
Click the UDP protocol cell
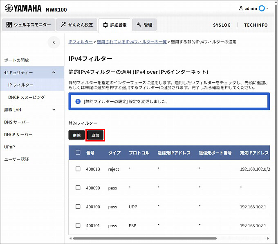pos(133,207)
